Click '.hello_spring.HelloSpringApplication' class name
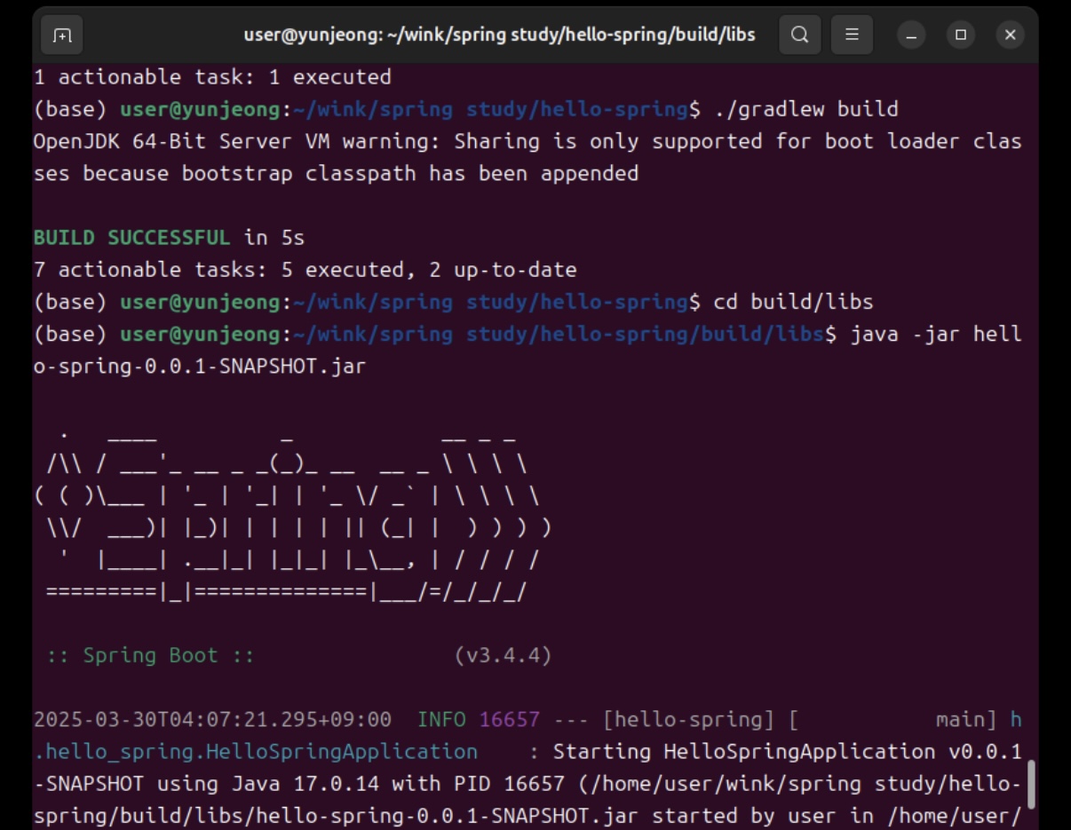Viewport: 1071px width, 830px height. (x=256, y=752)
